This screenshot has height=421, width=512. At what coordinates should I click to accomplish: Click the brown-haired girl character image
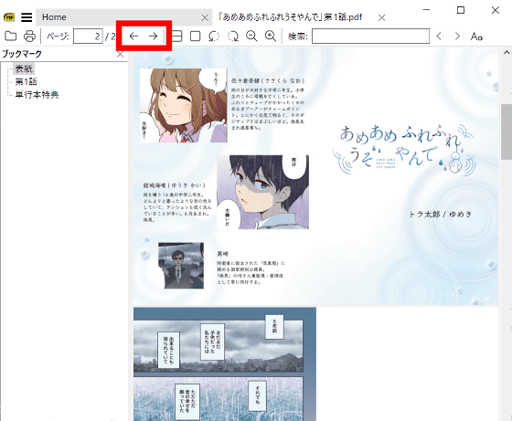(184, 105)
